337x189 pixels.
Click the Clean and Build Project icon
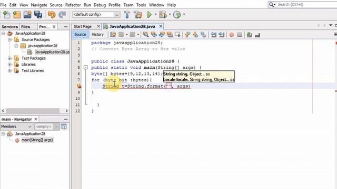pyautogui.click(x=138, y=15)
